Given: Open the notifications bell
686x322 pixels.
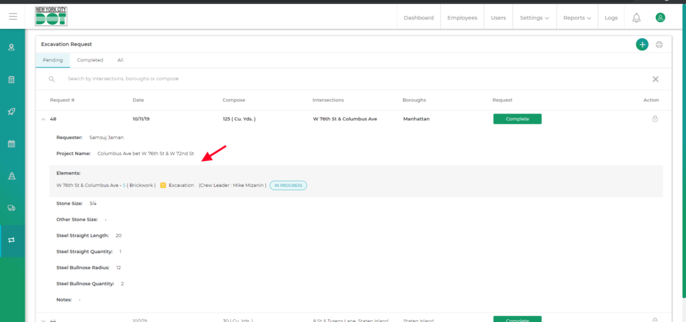Looking at the screenshot, I should (636, 17).
